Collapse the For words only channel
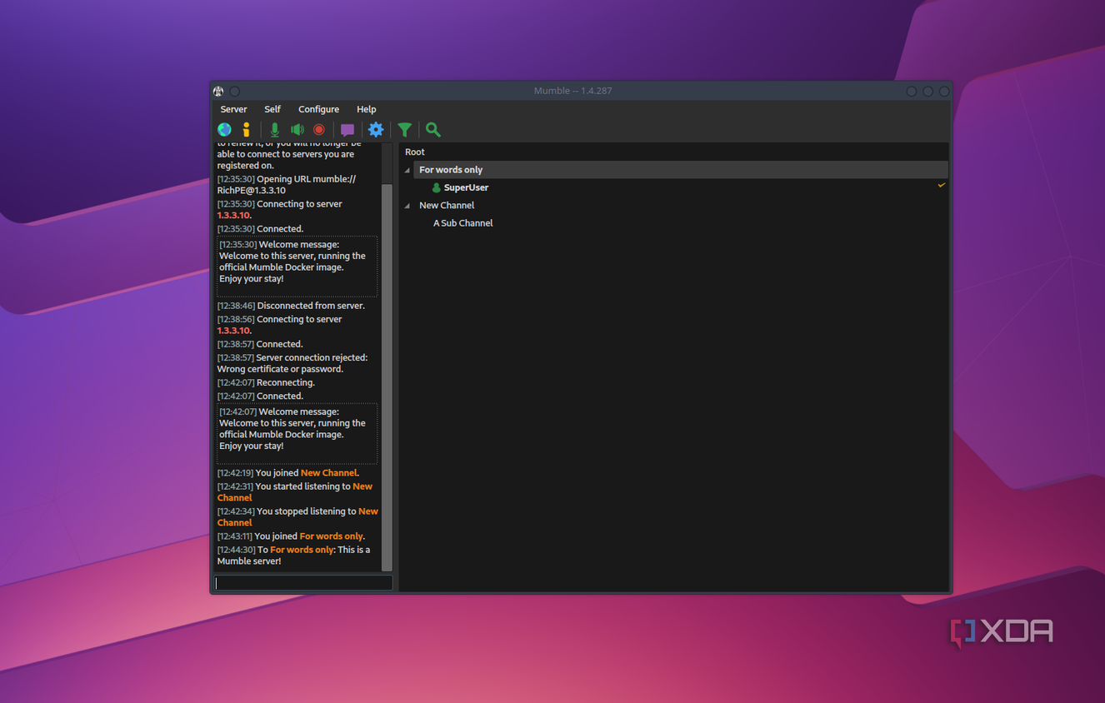This screenshot has height=703, width=1105. 407,170
